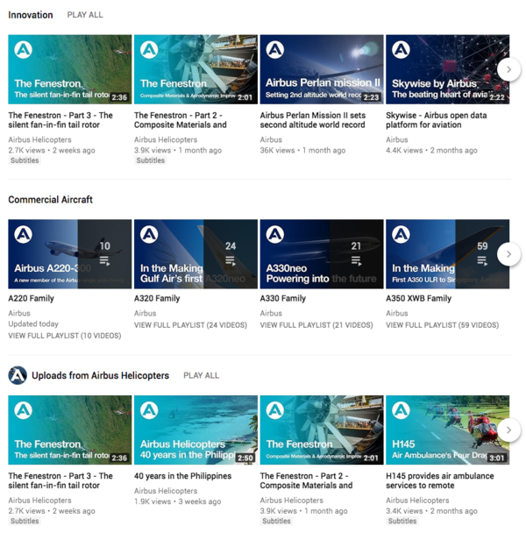Click Subtitles badge under Innovation Fenestron Part 3

click(25, 160)
